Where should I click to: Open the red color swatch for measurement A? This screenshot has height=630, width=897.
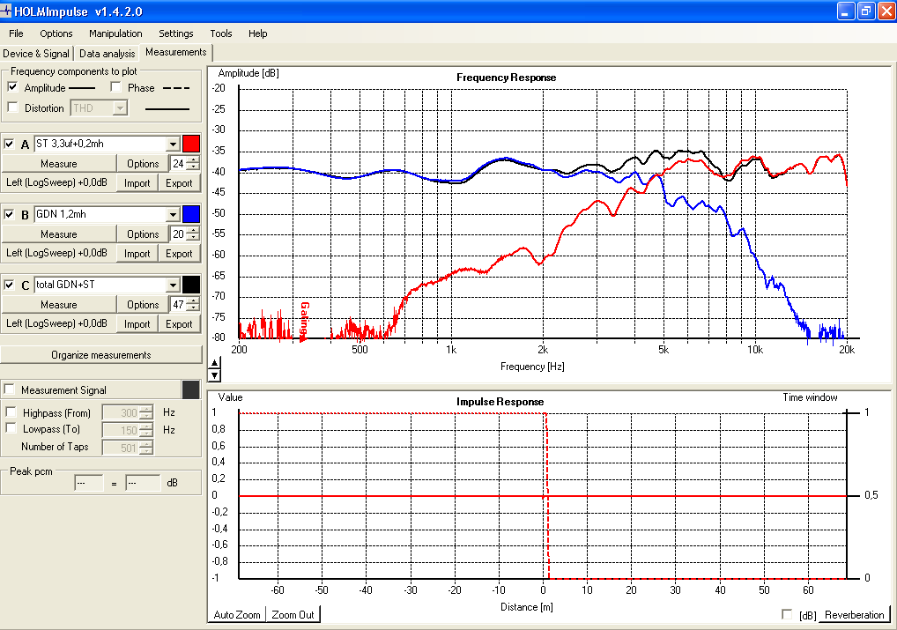pyautogui.click(x=190, y=144)
